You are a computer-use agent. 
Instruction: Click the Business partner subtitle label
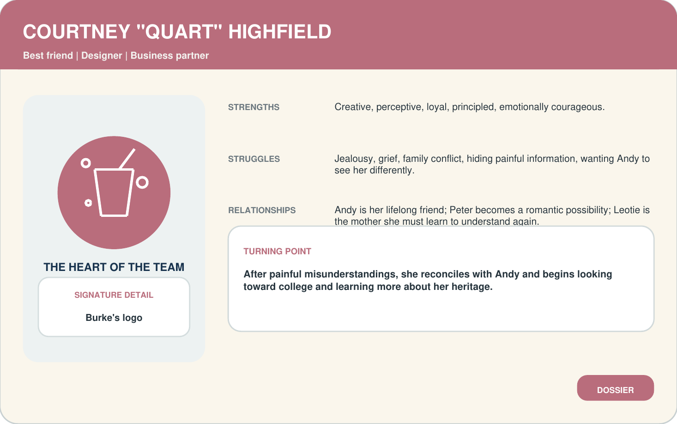point(169,55)
